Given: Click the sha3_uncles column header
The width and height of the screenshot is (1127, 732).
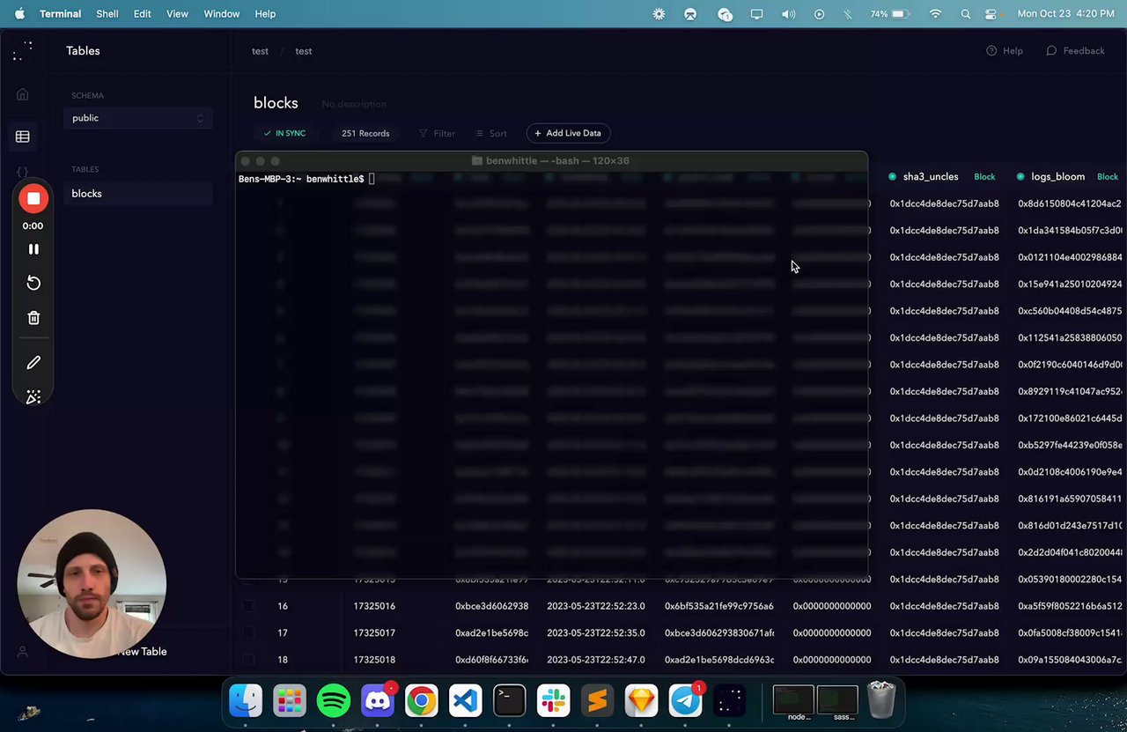Looking at the screenshot, I should [930, 177].
